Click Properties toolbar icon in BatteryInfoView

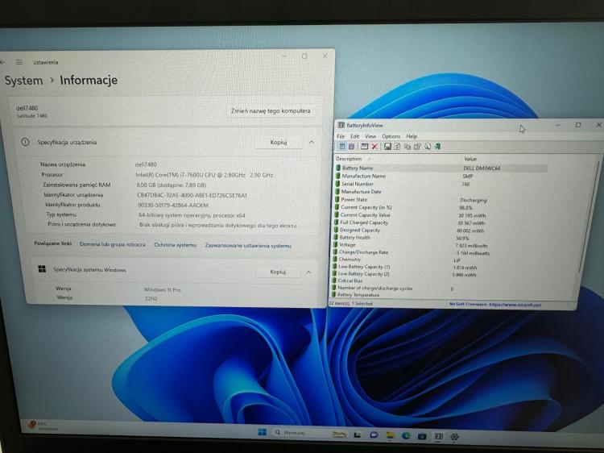pyautogui.click(x=417, y=147)
